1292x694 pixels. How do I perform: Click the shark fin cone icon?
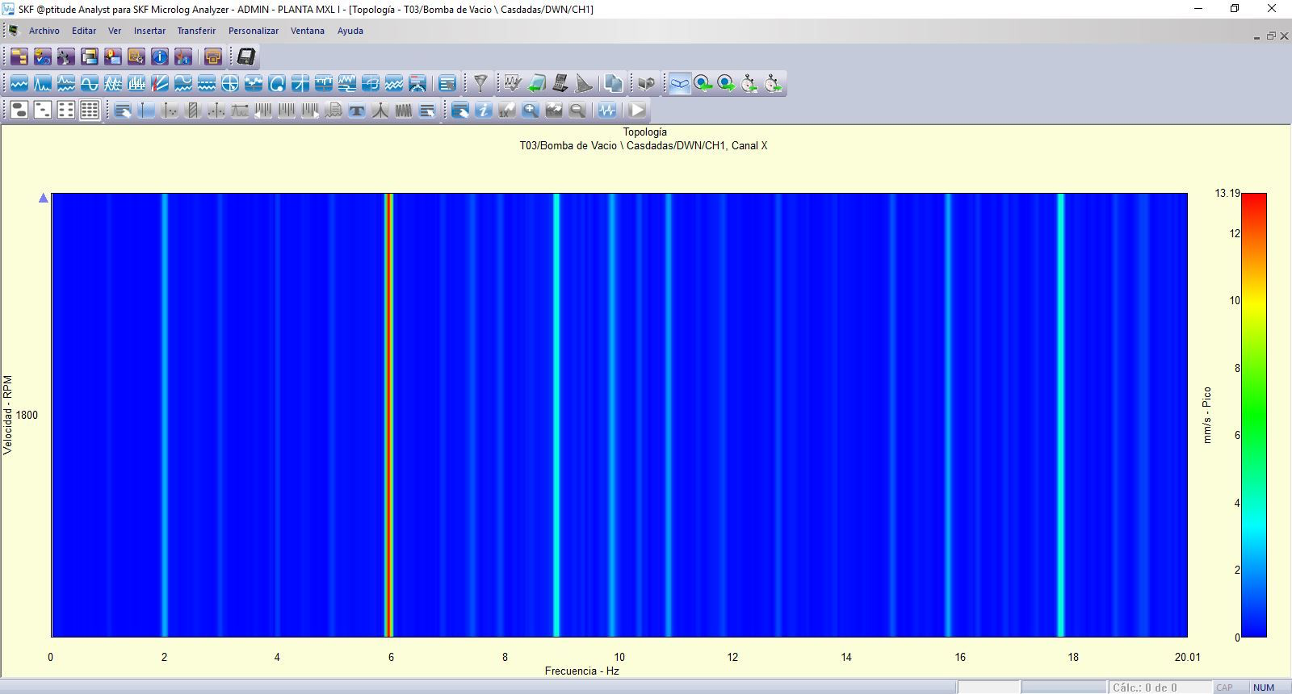tap(584, 83)
